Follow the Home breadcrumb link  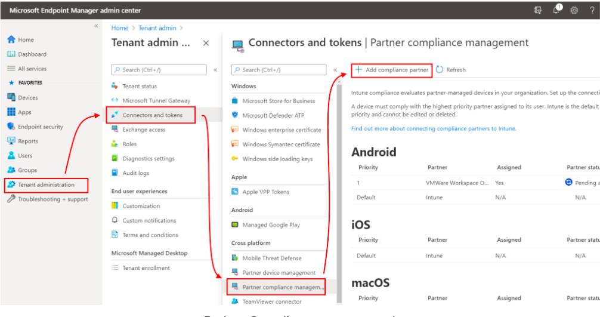(x=120, y=28)
